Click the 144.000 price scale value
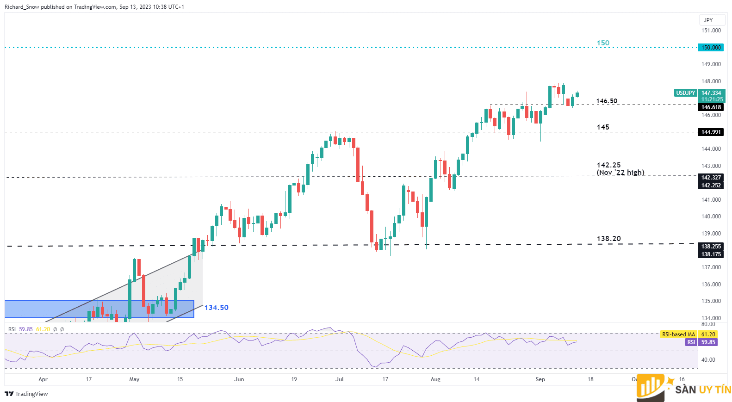Viewport: 732px width, 402px height. click(x=711, y=149)
